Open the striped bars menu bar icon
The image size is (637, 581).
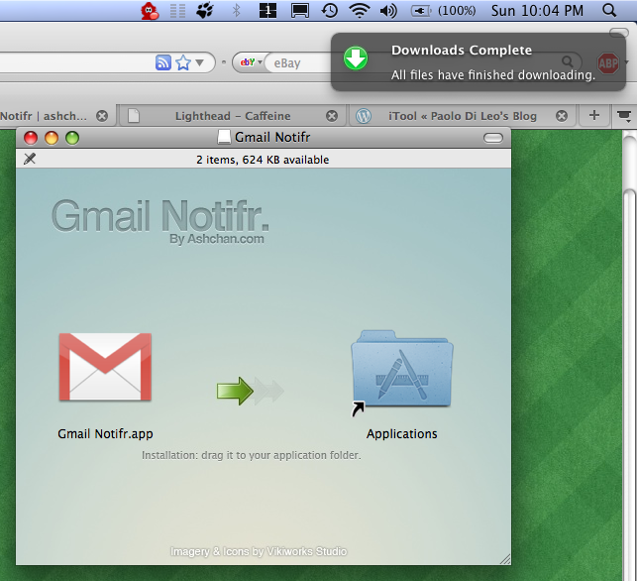[177, 11]
